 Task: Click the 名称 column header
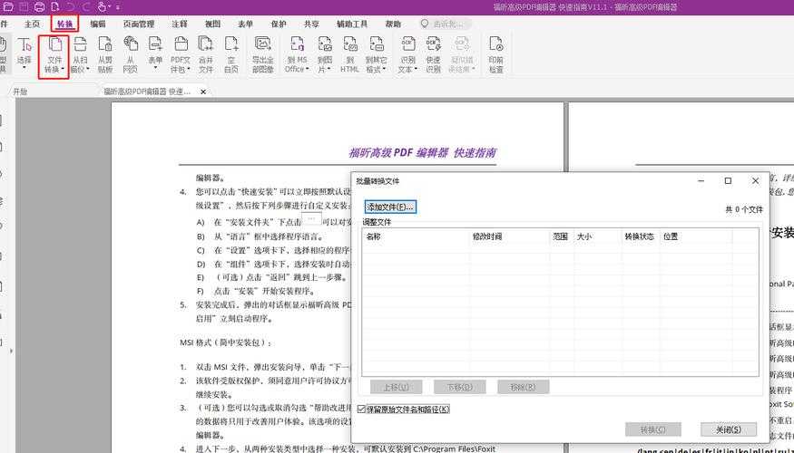coord(416,236)
